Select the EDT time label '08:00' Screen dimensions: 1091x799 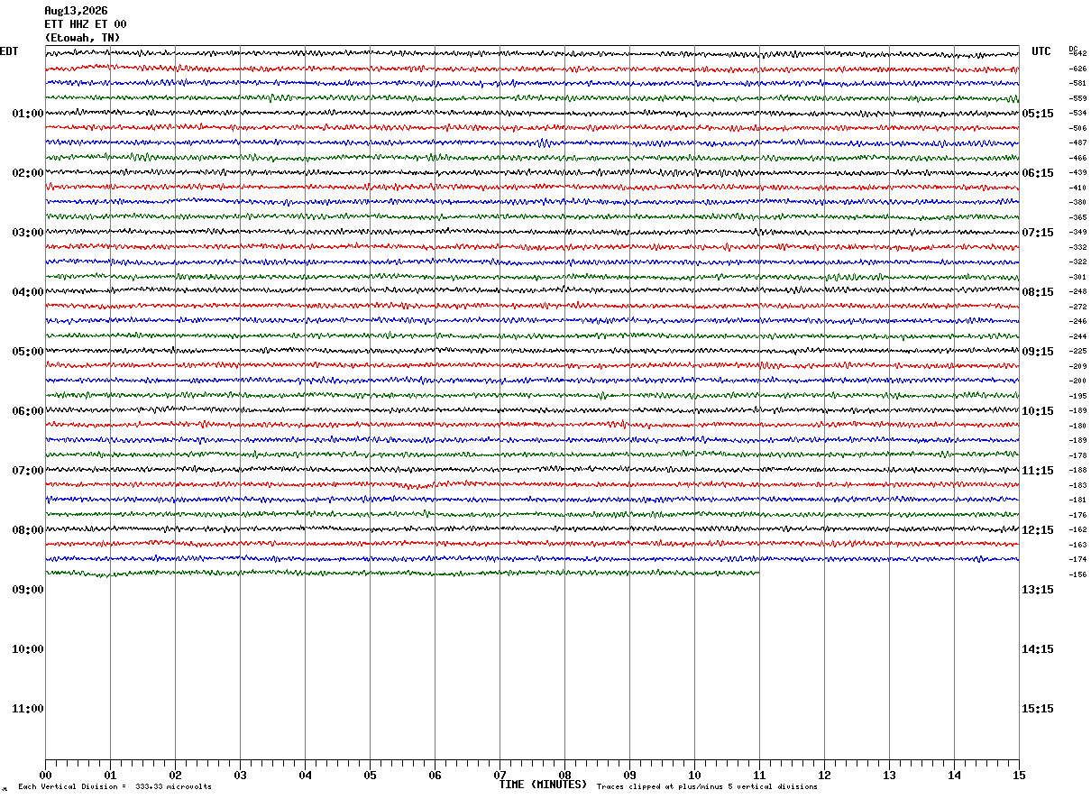click(x=28, y=530)
